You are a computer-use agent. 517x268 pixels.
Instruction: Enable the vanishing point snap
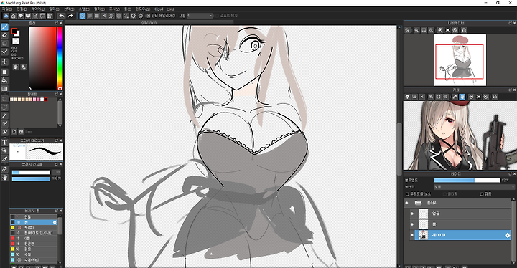tap(104, 16)
